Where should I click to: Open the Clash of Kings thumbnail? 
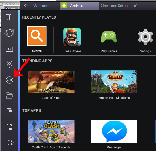(x=51, y=82)
